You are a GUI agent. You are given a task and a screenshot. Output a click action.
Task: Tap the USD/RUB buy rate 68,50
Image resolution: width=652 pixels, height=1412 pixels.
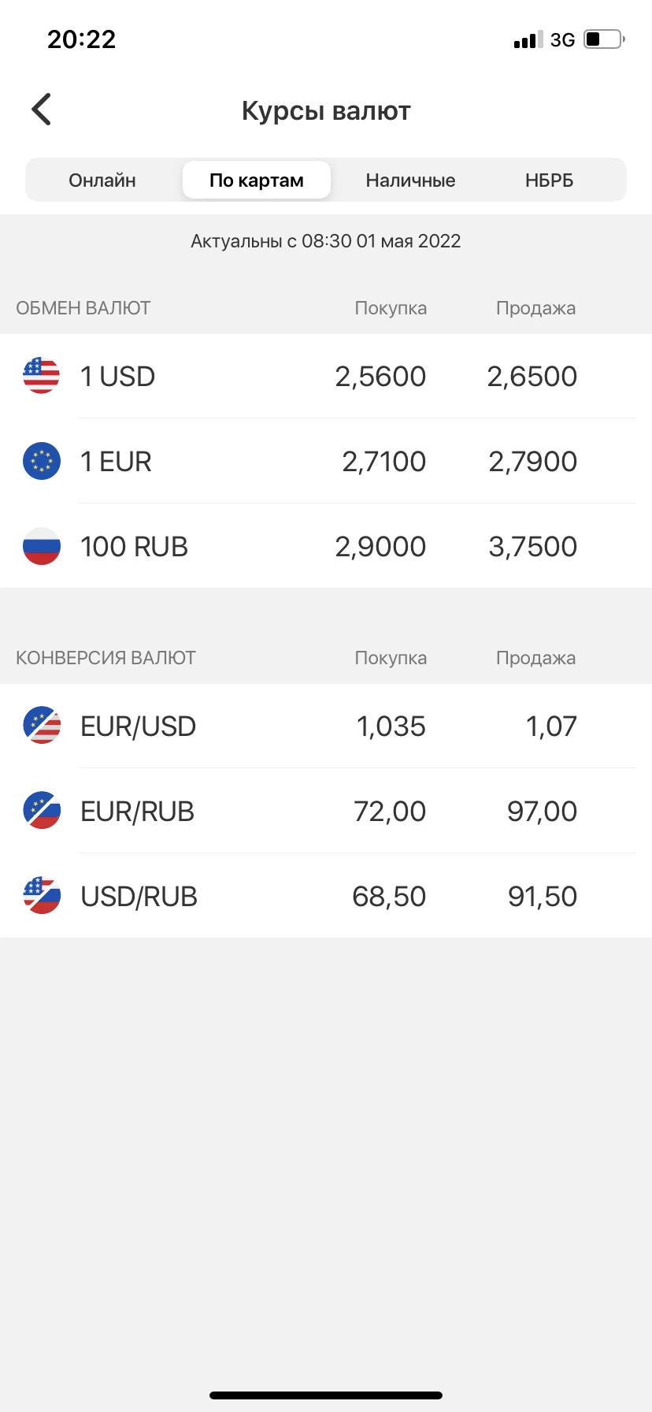click(x=389, y=897)
